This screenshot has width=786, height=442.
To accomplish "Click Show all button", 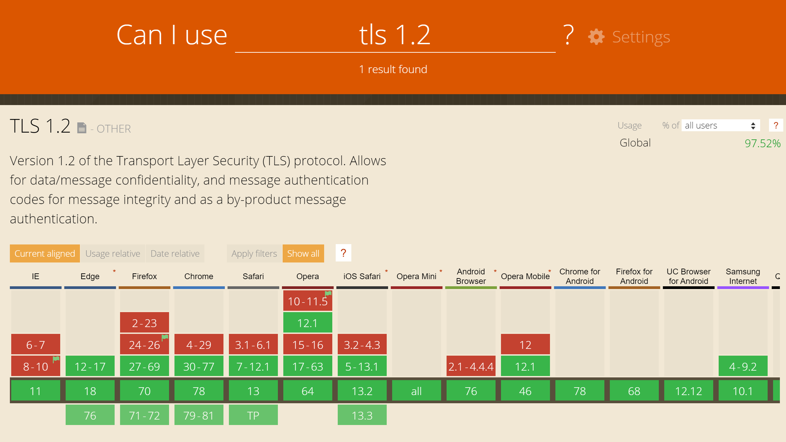I will pyautogui.click(x=303, y=253).
